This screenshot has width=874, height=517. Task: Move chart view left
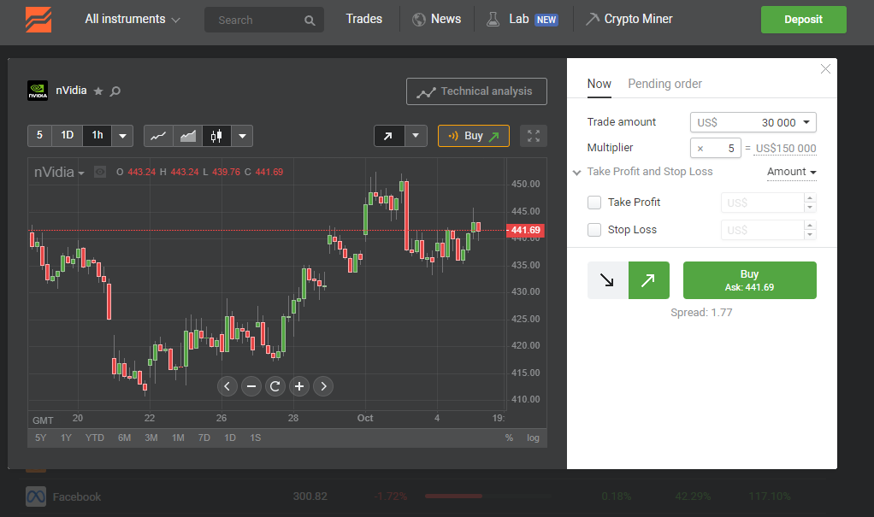227,386
